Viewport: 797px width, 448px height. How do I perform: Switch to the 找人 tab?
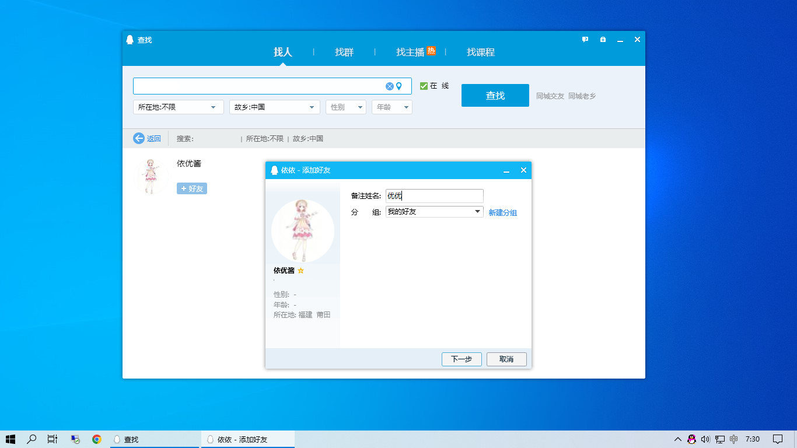coord(283,52)
